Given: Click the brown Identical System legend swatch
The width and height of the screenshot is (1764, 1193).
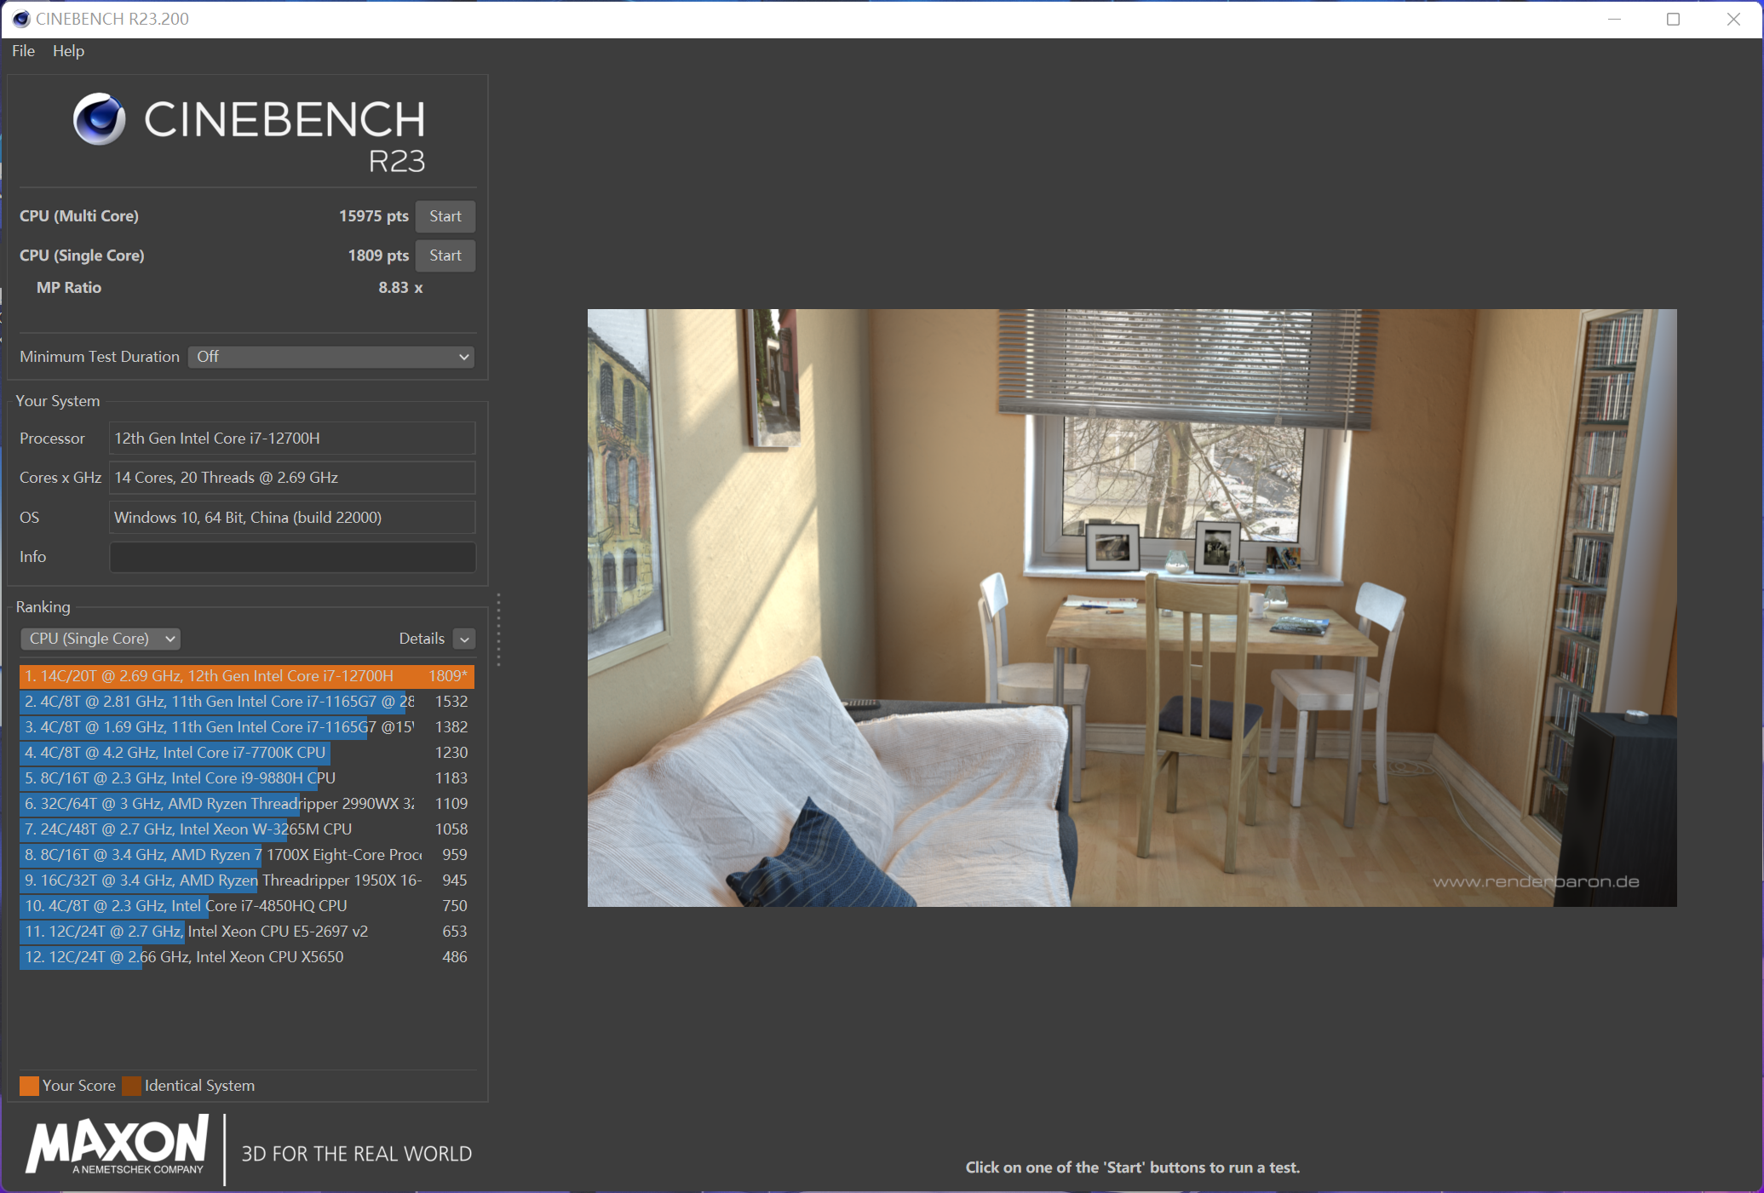Looking at the screenshot, I should [x=131, y=1086].
